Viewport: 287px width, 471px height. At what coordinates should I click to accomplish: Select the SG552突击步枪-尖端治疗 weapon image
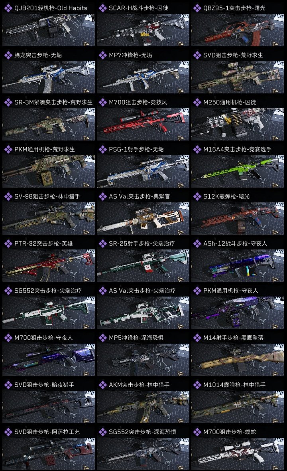pos(49,313)
